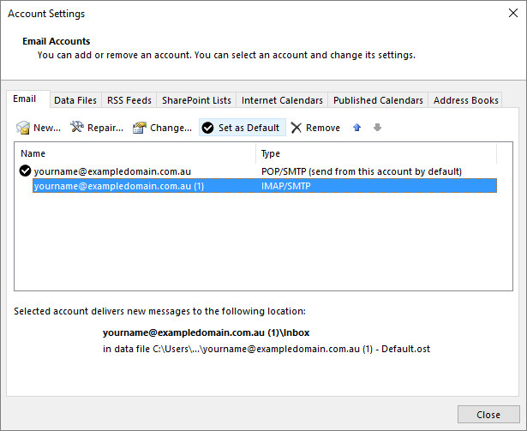Go to SharePoint Lists tab
527x431 pixels.
196,100
